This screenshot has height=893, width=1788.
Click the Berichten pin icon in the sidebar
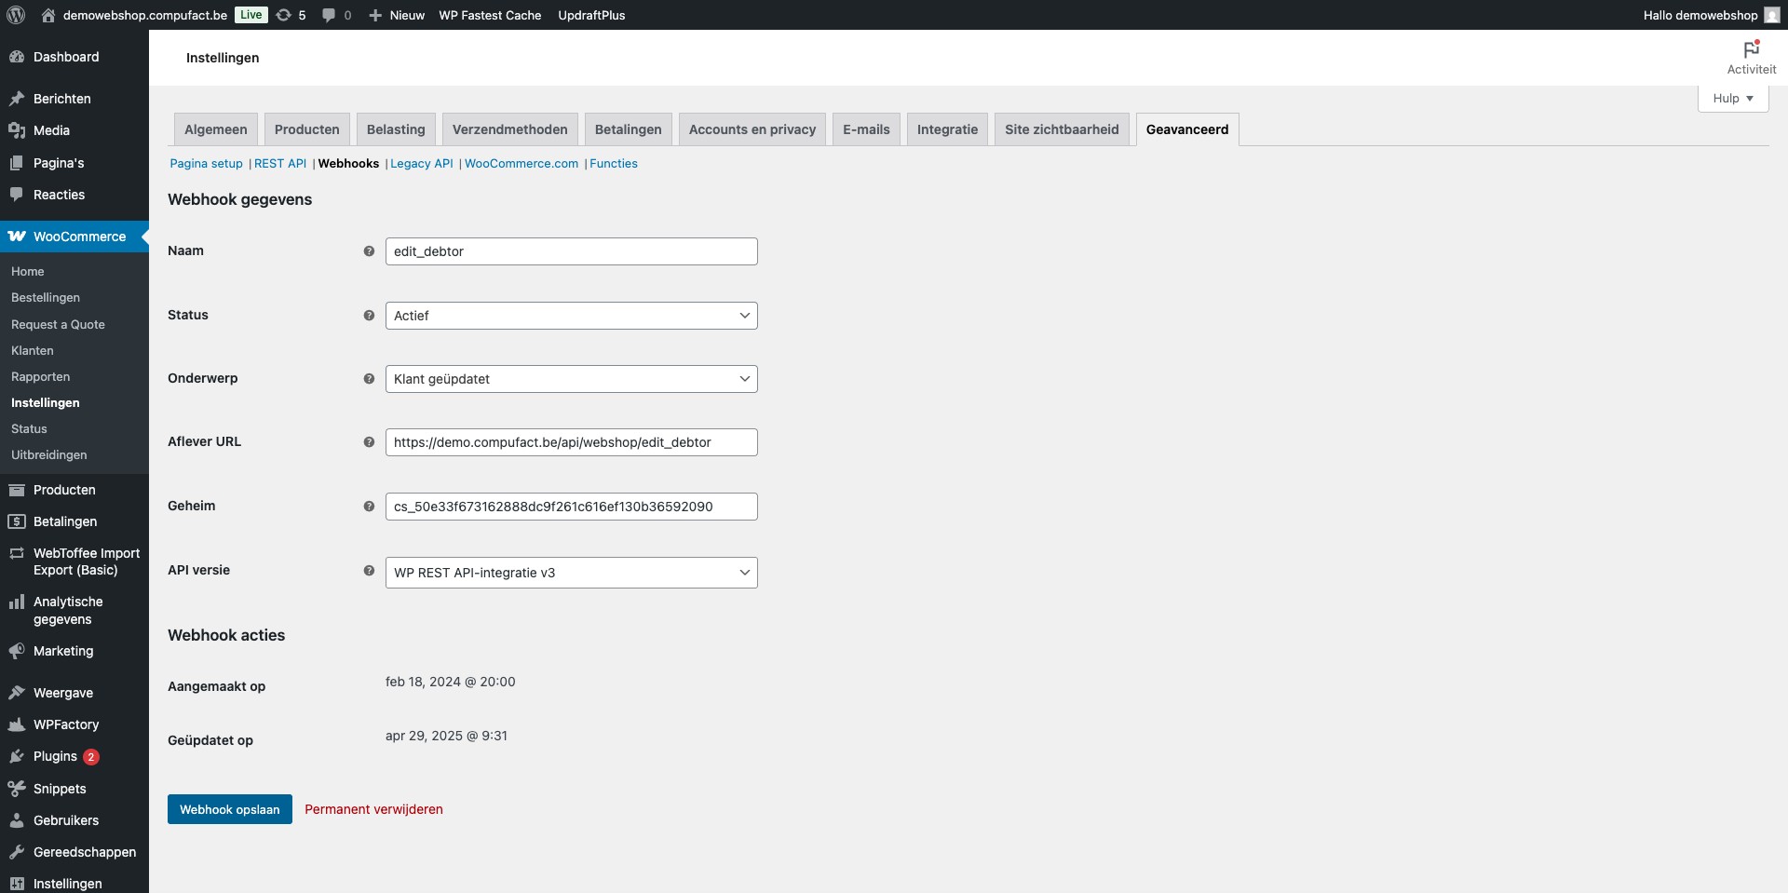(x=17, y=99)
